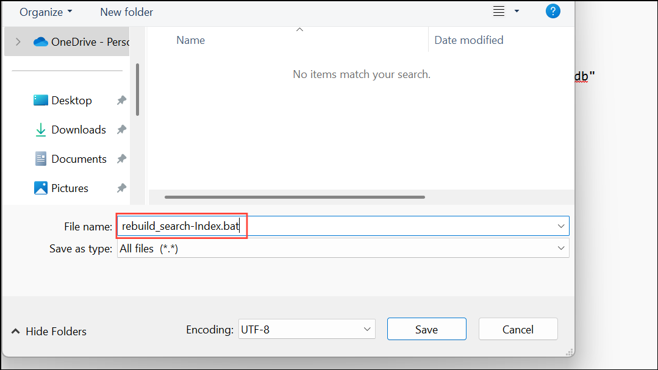Click the collapse arrow next to Hide Folders
This screenshot has height=370, width=658.
15,331
